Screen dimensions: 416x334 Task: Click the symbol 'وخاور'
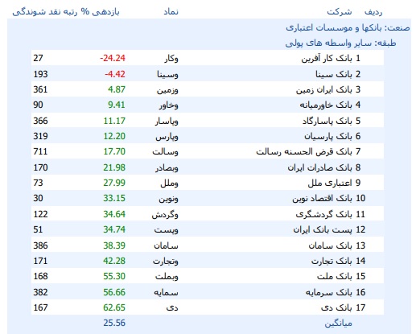pos(169,105)
